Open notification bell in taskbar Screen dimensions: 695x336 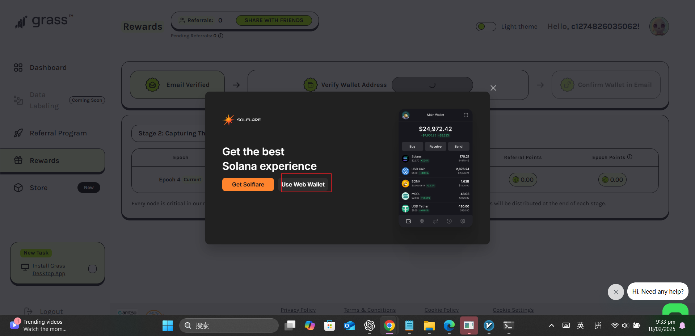682,325
